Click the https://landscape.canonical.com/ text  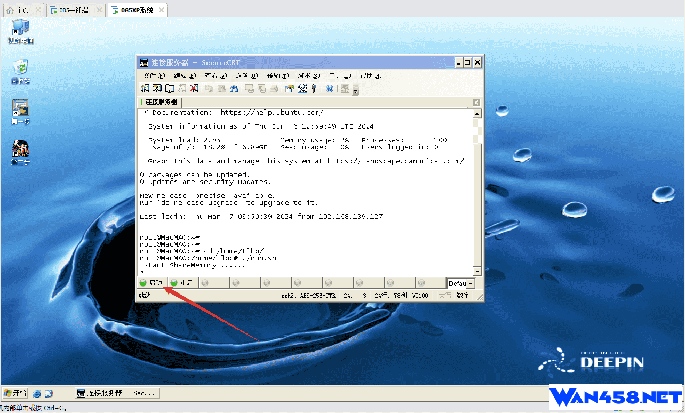(x=396, y=161)
